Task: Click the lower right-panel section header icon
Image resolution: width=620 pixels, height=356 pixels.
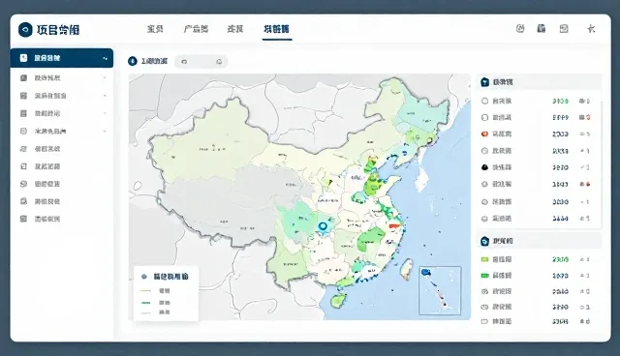Action: [484, 241]
